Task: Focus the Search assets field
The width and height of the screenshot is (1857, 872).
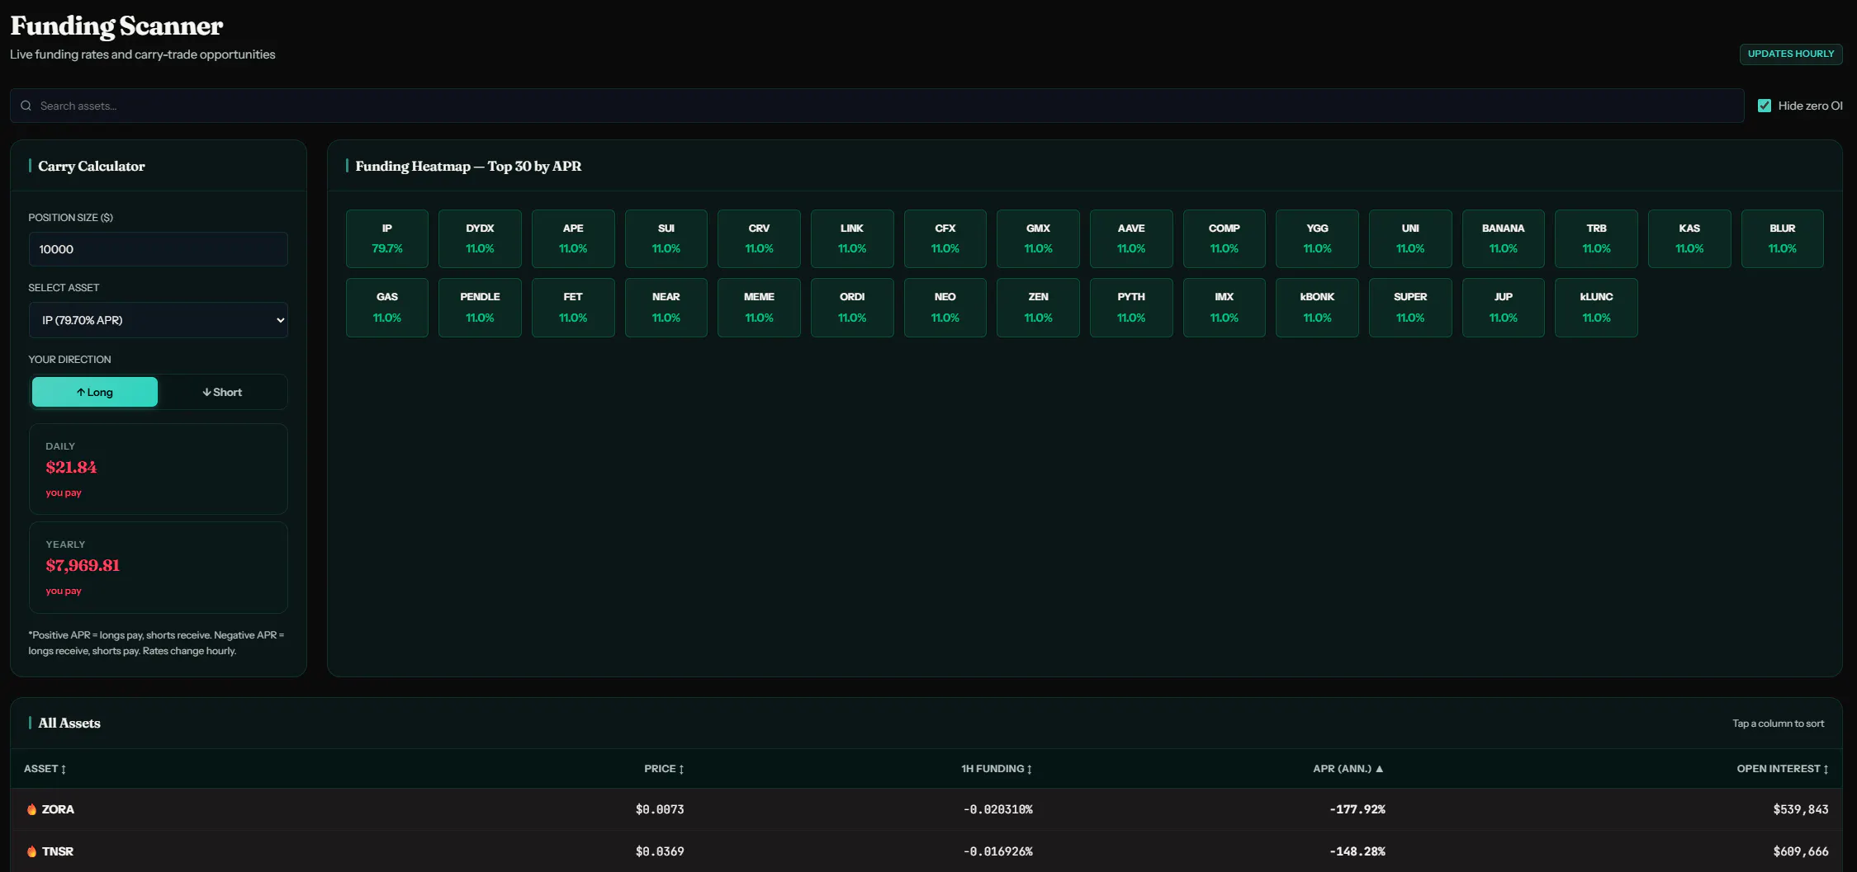Action: [877, 106]
